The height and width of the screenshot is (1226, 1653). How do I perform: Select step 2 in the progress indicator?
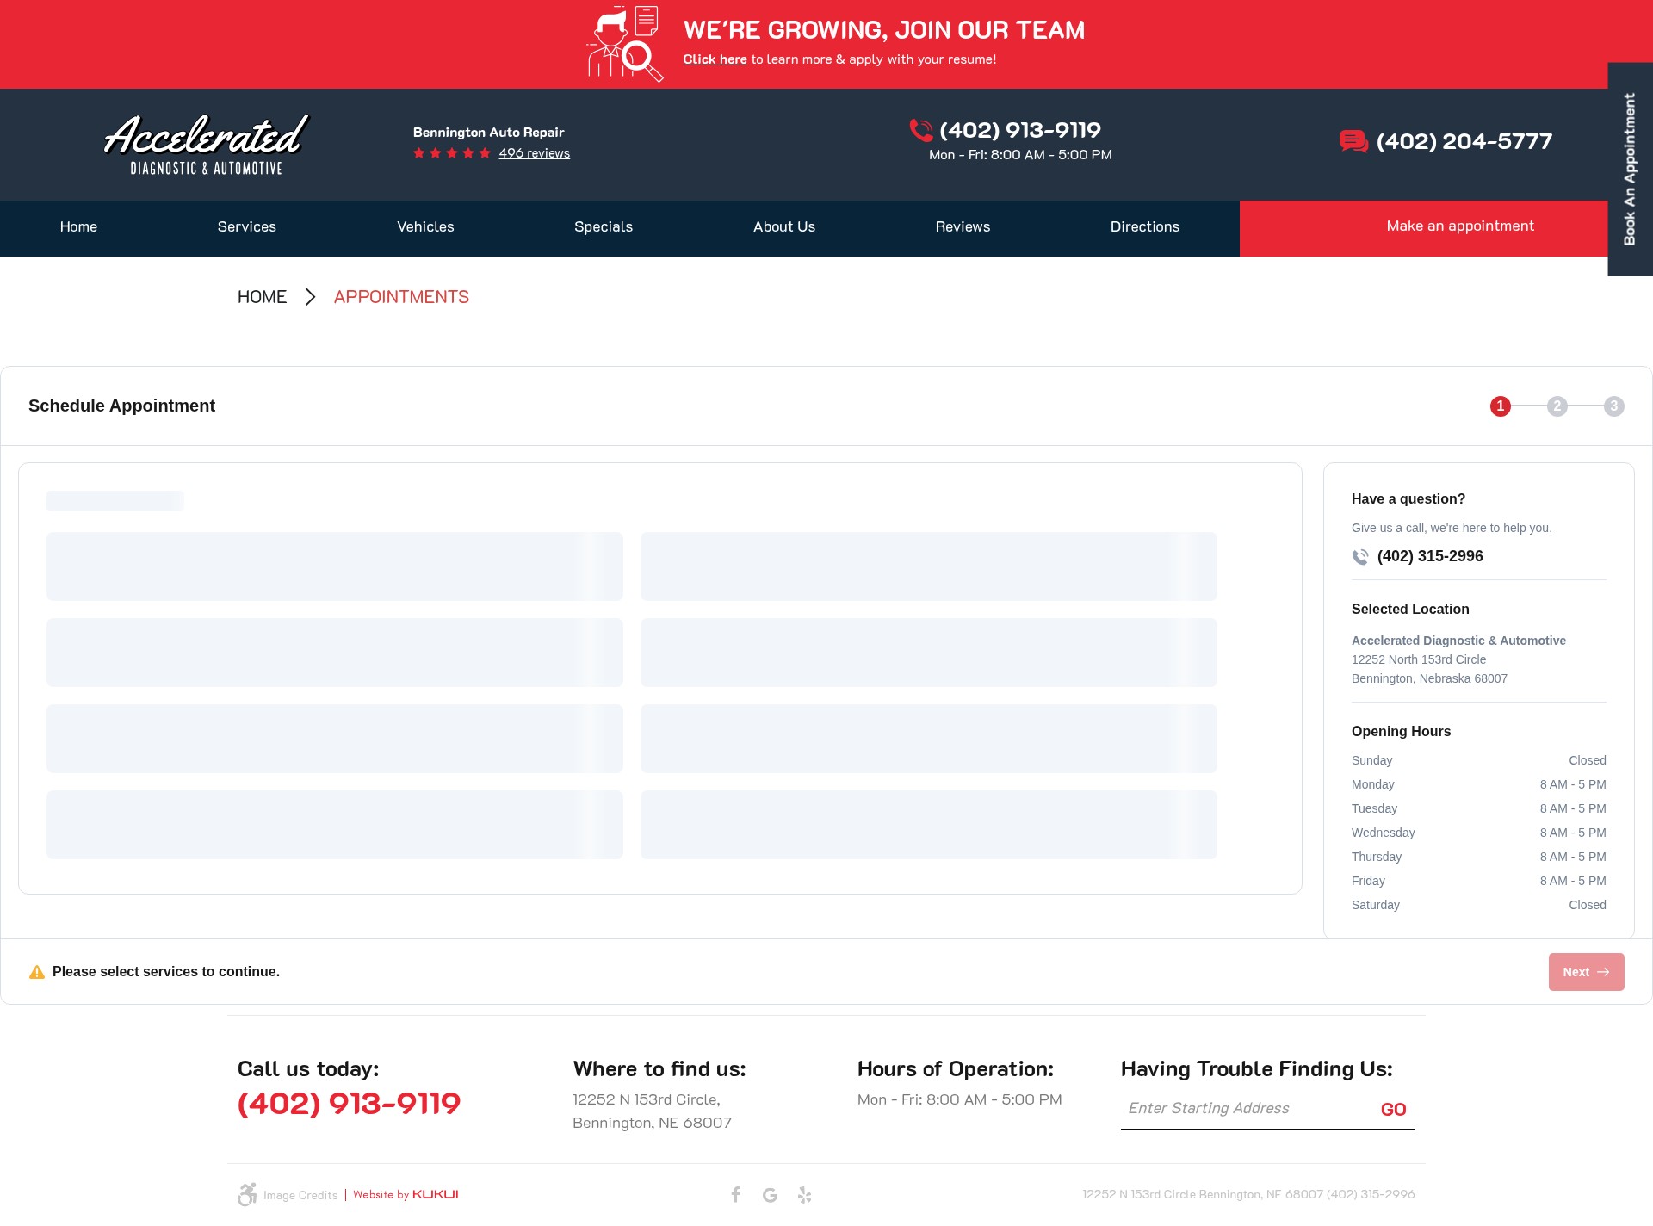point(1557,406)
